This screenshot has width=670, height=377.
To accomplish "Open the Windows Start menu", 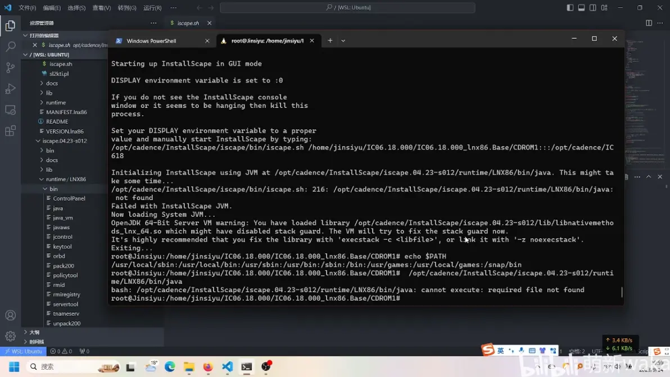I will (14, 367).
